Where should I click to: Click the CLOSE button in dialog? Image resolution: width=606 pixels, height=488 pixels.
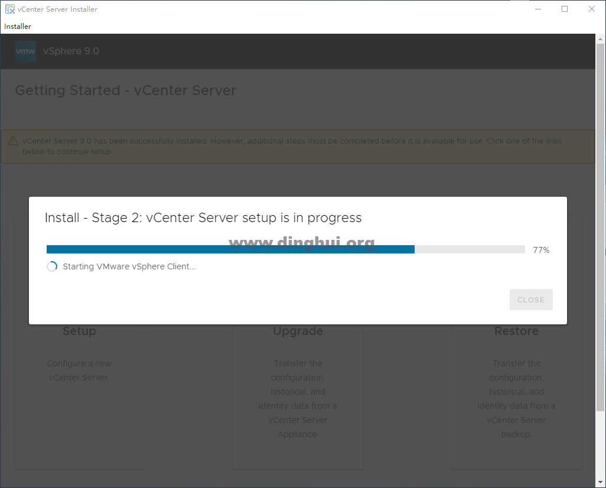(531, 300)
